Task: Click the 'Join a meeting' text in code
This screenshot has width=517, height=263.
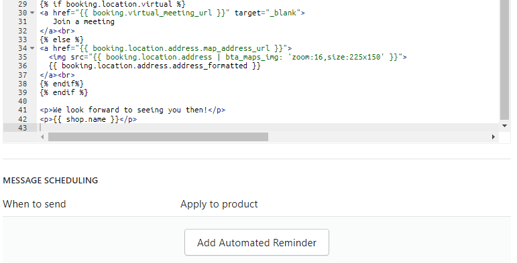Action: click(84, 21)
